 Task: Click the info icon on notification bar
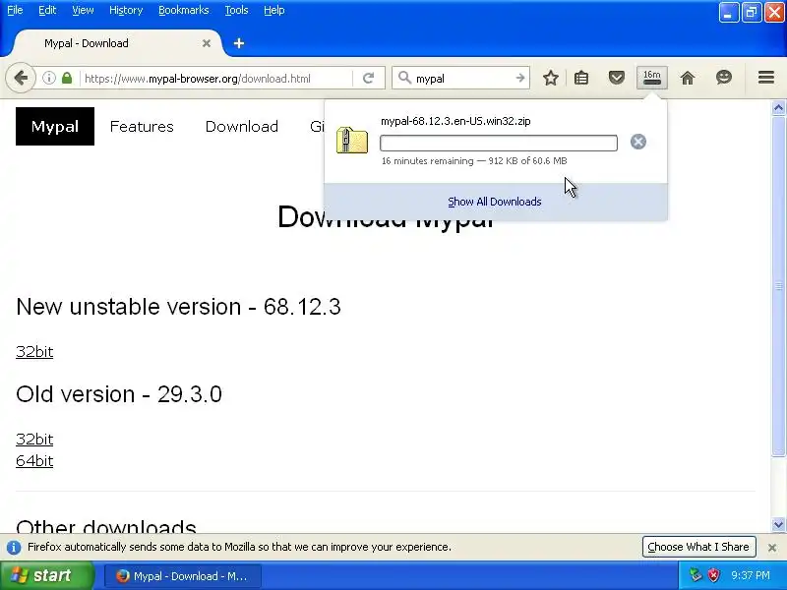pos(14,548)
